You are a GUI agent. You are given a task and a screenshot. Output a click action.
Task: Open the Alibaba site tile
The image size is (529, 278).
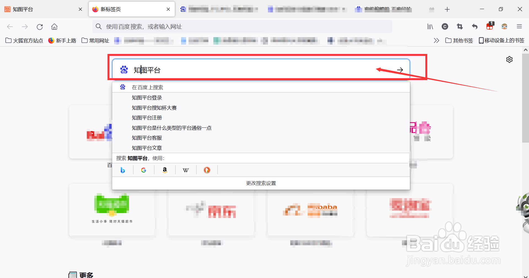[311, 210]
